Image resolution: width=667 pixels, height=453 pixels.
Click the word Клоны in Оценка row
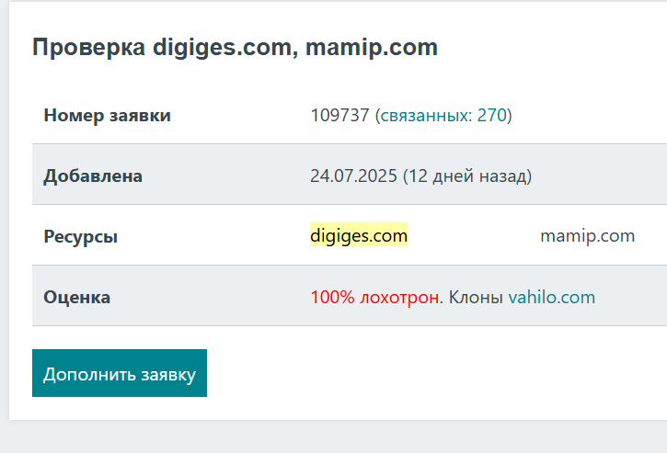(x=476, y=298)
